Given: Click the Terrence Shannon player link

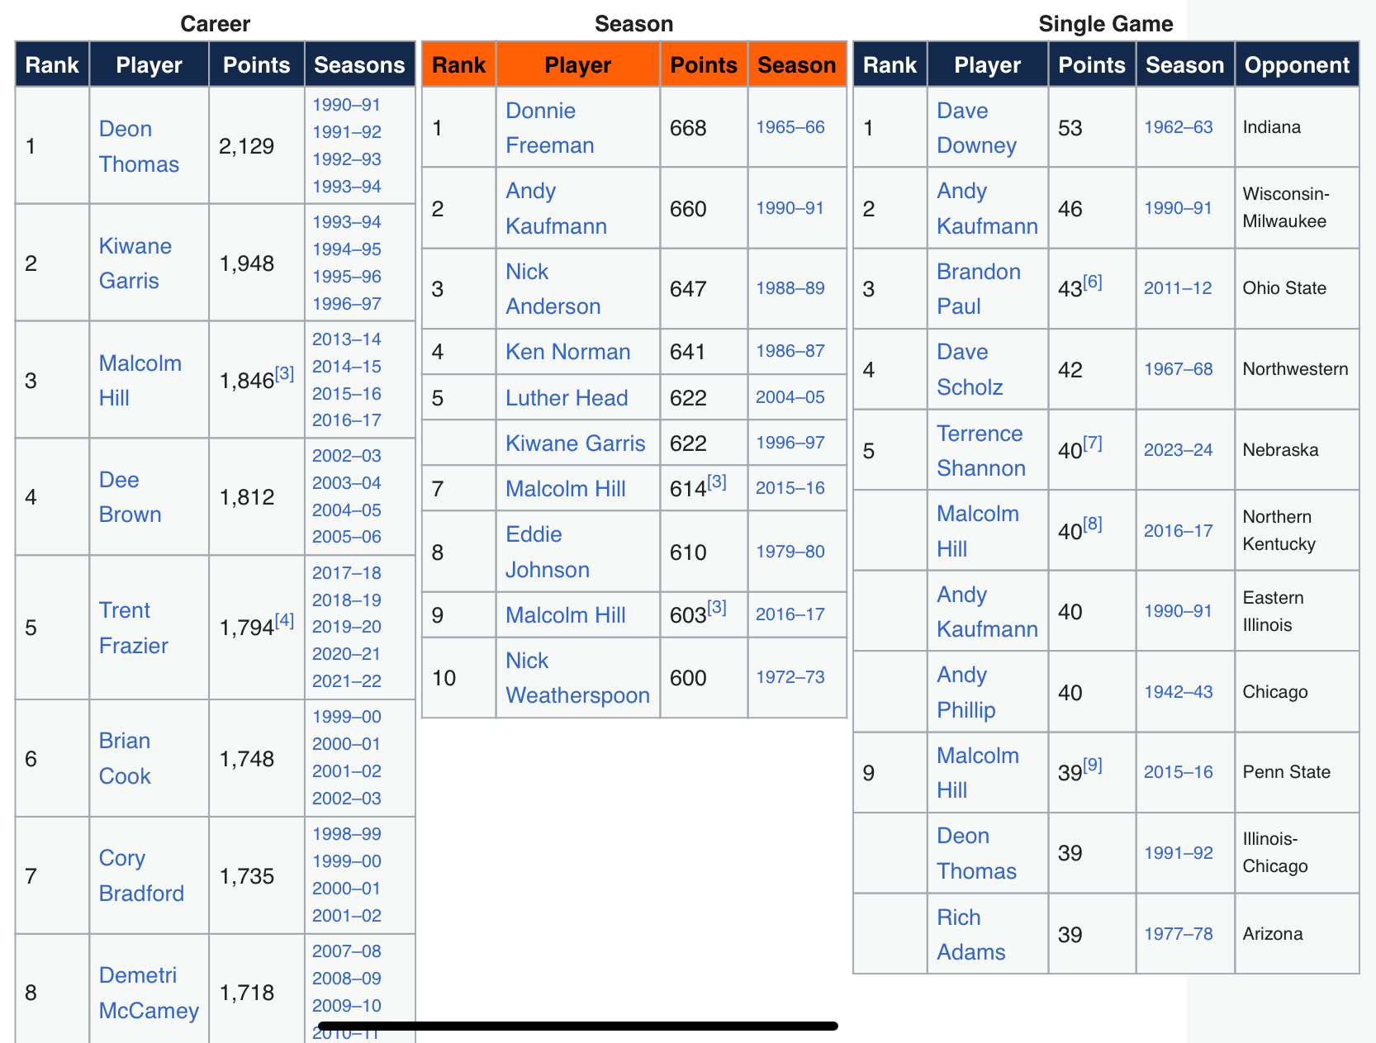Looking at the screenshot, I should 980,451.
